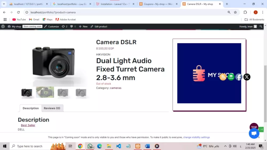Click the page vertical scrollbar thumb
The height and width of the screenshot is (150, 267).
265,94
